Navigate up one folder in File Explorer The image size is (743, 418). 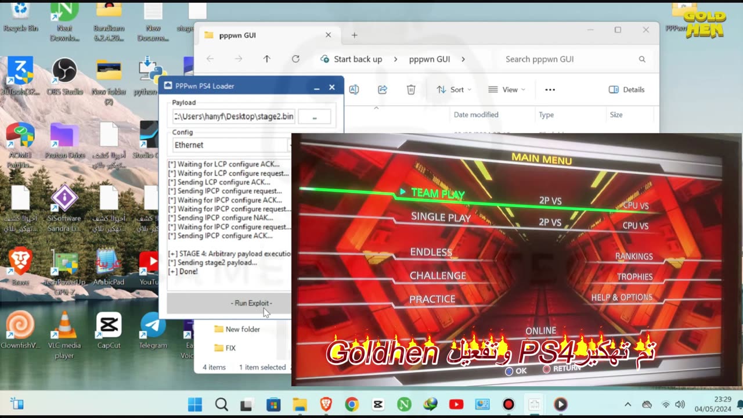click(267, 59)
